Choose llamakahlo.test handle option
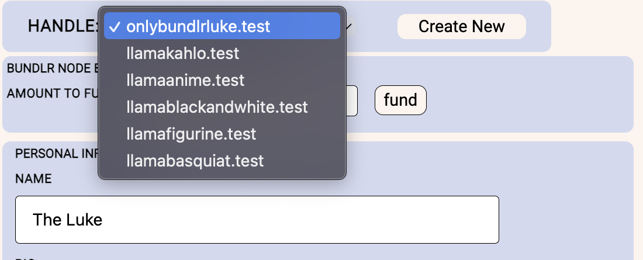643x260 pixels. [x=183, y=53]
